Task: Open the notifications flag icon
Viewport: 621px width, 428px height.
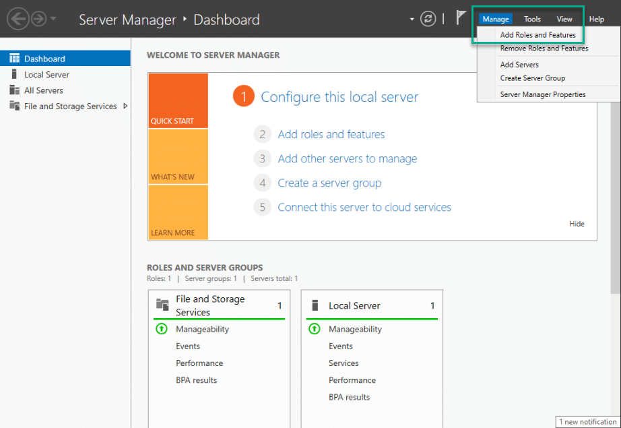Action: [460, 18]
